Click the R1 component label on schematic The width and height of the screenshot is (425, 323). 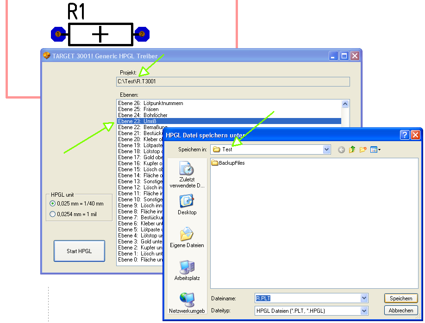pos(76,12)
